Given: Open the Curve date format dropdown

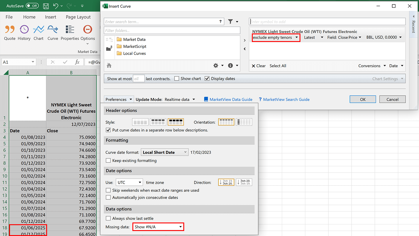Looking at the screenshot, I should 164,152.
